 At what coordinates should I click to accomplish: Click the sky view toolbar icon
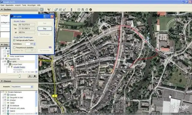coord(91,10)
